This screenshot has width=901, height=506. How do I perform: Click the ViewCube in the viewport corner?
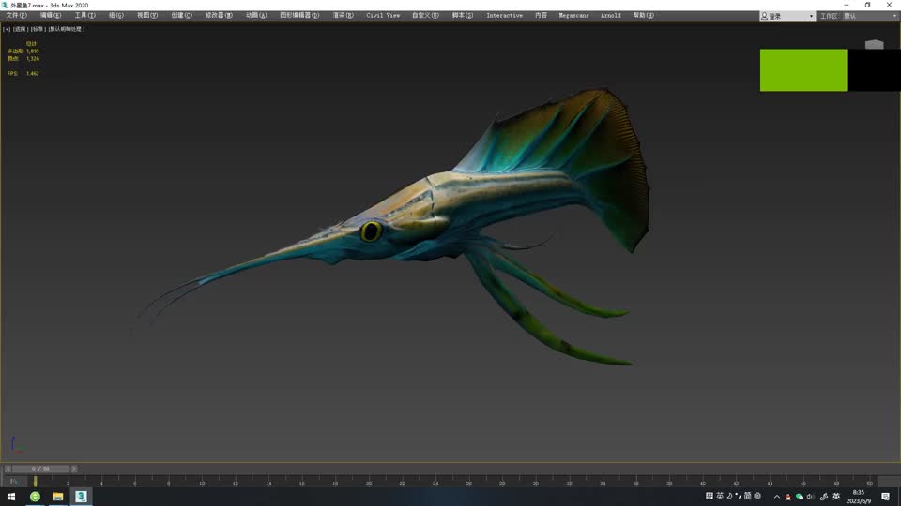coord(874,44)
